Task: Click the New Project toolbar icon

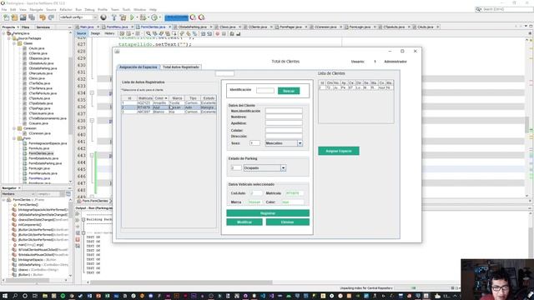Action: (15, 17)
